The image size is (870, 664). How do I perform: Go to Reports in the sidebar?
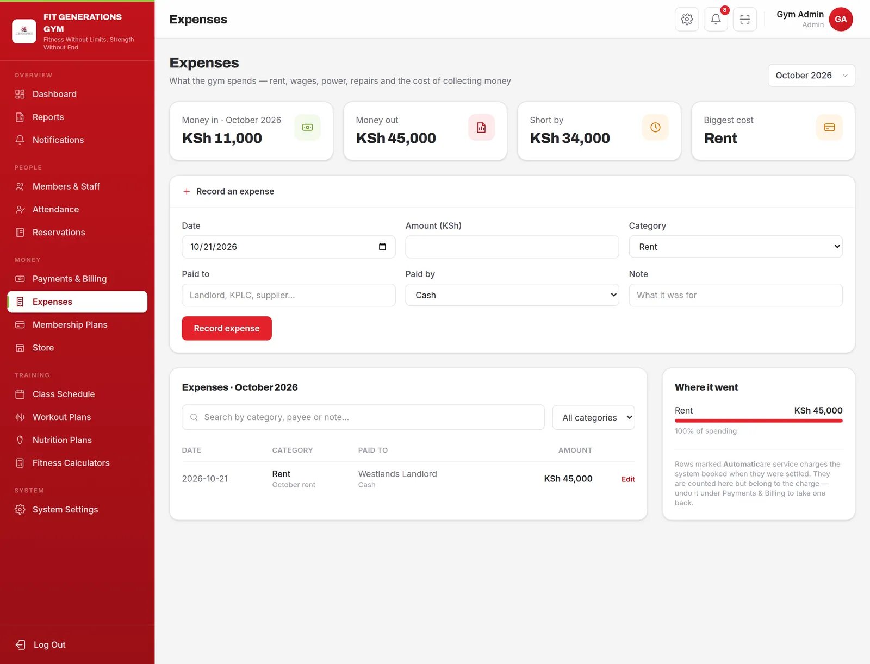click(x=77, y=117)
